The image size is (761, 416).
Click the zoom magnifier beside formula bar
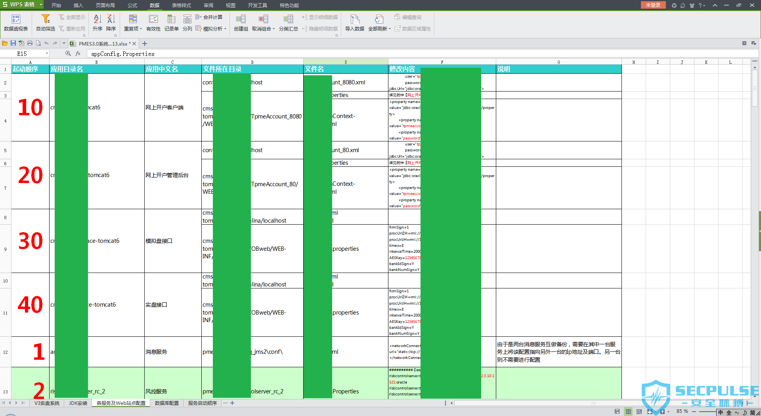click(68, 53)
